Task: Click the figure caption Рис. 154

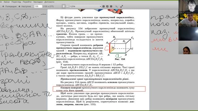Action: (120, 59)
